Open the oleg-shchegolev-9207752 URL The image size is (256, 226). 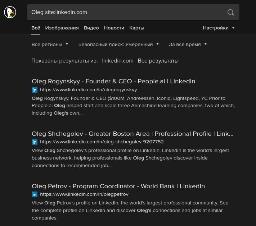102,142
